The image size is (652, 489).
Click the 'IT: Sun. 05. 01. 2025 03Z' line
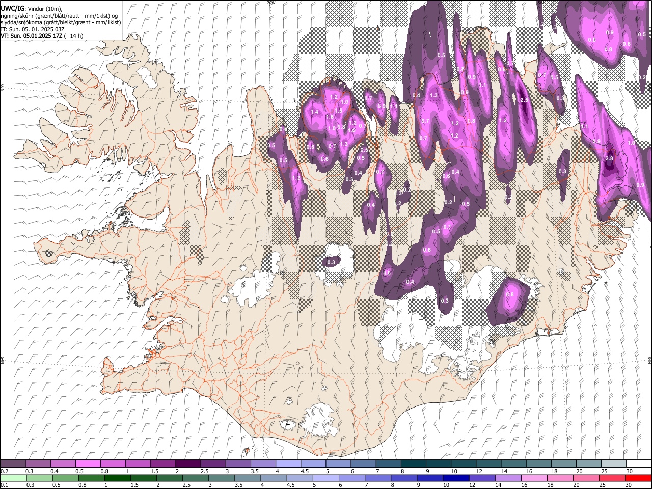pos(33,29)
